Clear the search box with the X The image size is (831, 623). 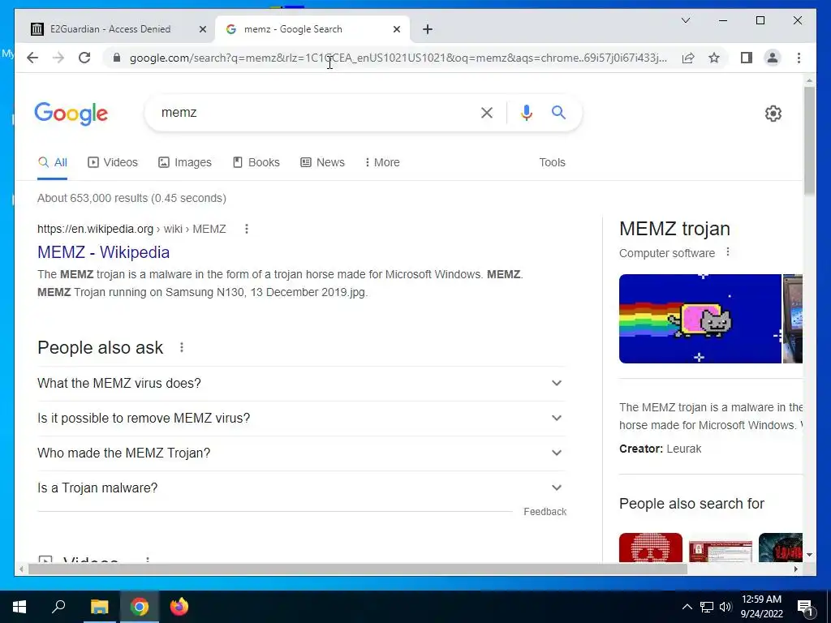coord(487,113)
